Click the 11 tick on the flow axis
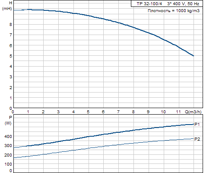 178,112
